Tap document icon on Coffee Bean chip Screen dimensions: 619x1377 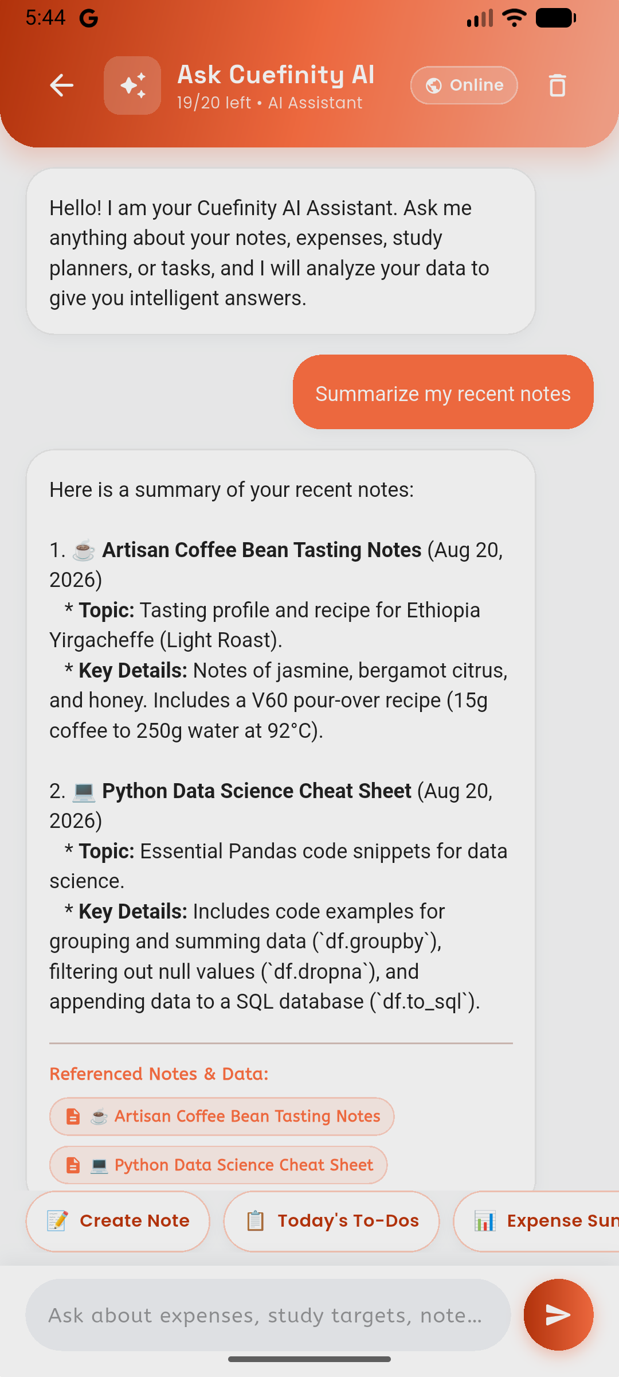tap(73, 1117)
